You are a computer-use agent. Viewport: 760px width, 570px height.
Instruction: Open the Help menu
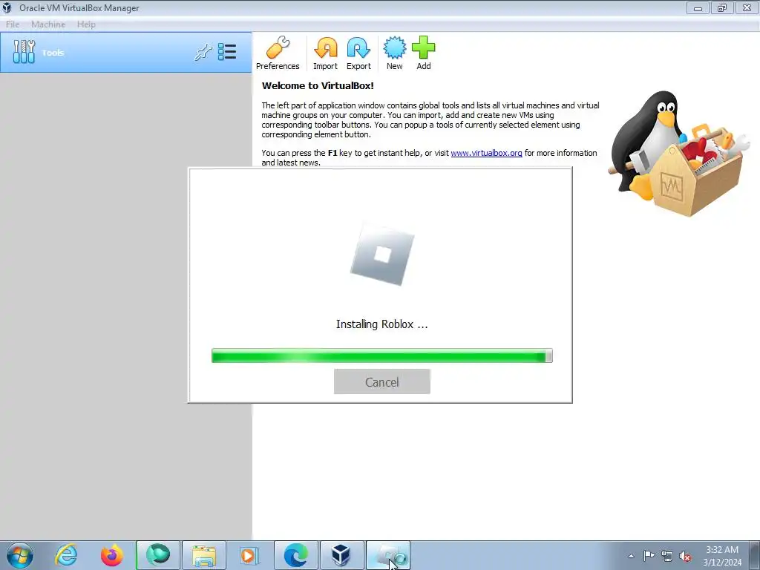click(x=86, y=24)
